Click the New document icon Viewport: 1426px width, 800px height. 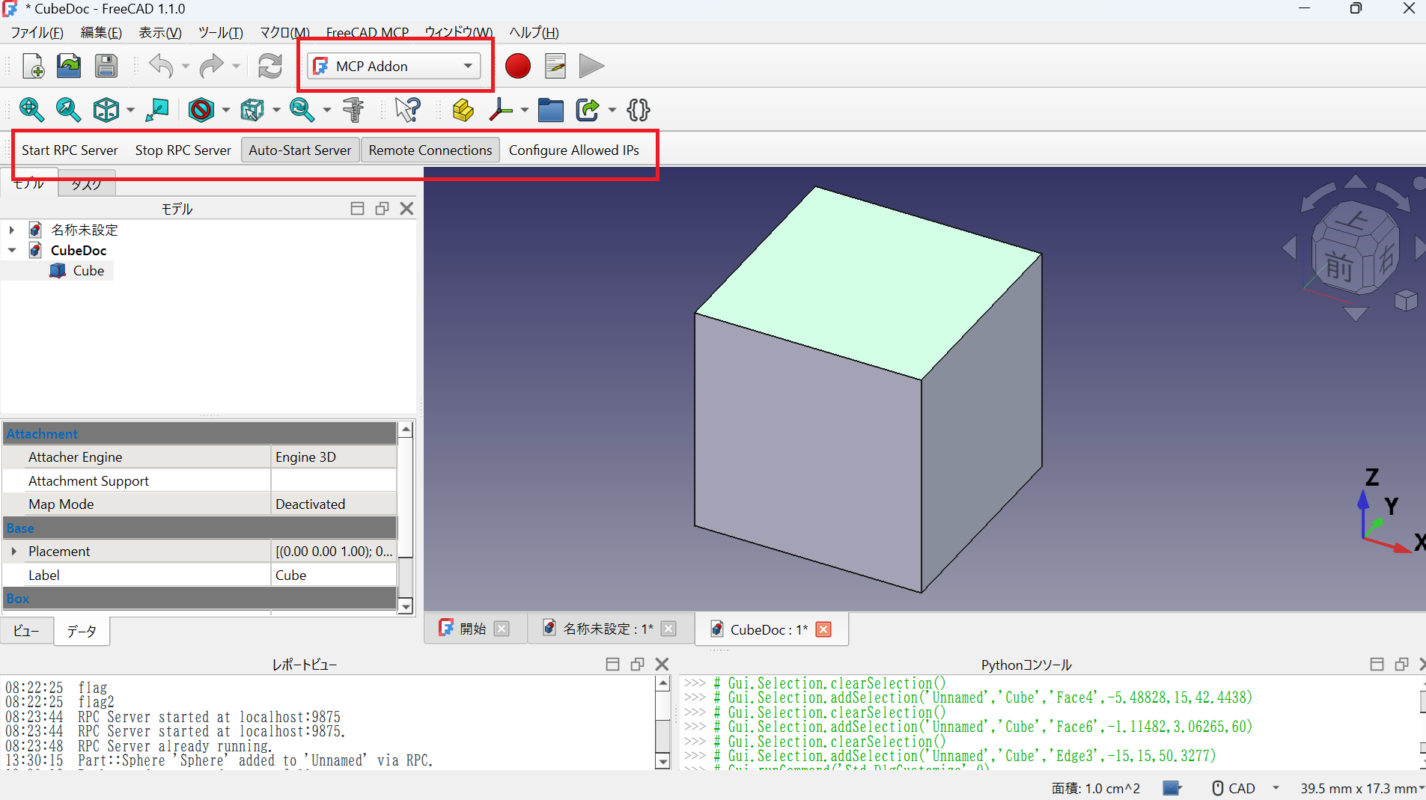point(33,66)
